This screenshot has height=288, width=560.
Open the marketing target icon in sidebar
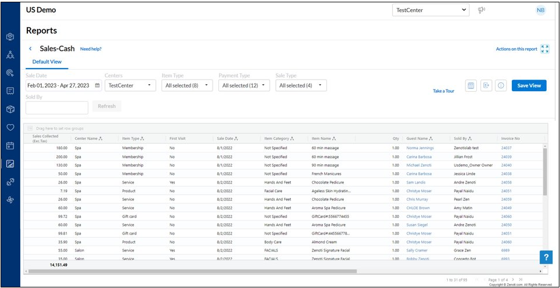[x=10, y=73]
